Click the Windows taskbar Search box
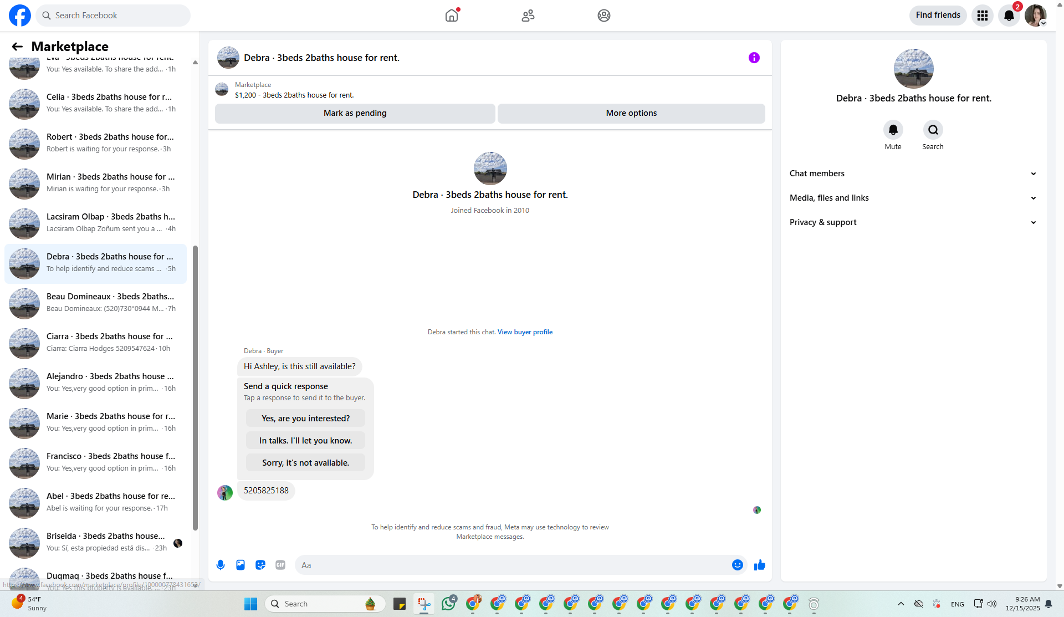This screenshot has width=1064, height=617. pyautogui.click(x=325, y=604)
